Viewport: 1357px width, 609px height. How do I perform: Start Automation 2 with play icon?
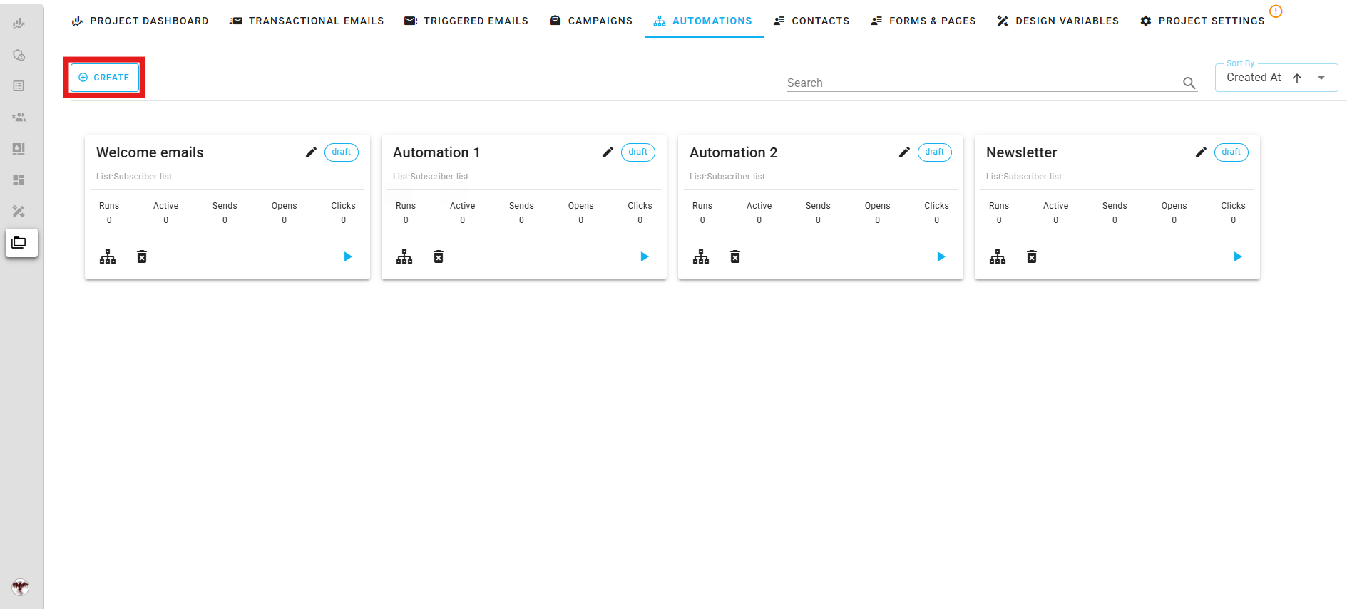[941, 256]
